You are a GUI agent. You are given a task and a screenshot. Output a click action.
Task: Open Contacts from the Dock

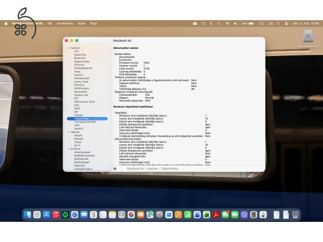coord(122,215)
